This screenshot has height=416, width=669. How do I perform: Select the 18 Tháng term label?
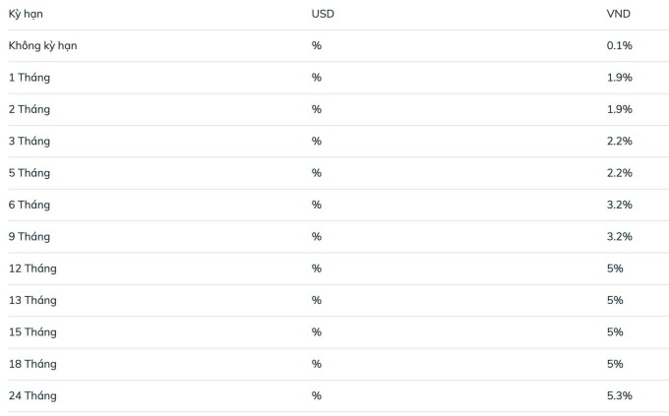(x=32, y=364)
